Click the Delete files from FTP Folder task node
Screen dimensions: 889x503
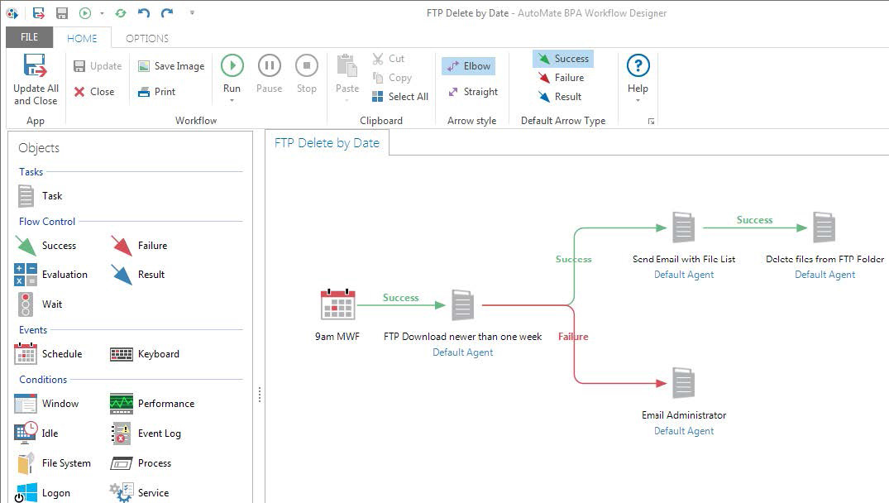[824, 228]
